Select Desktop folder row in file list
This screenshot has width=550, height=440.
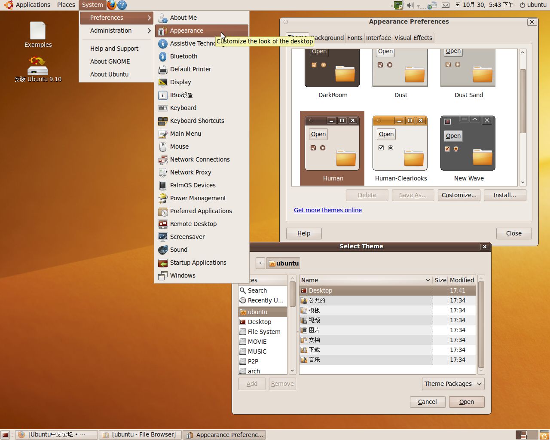click(x=388, y=290)
